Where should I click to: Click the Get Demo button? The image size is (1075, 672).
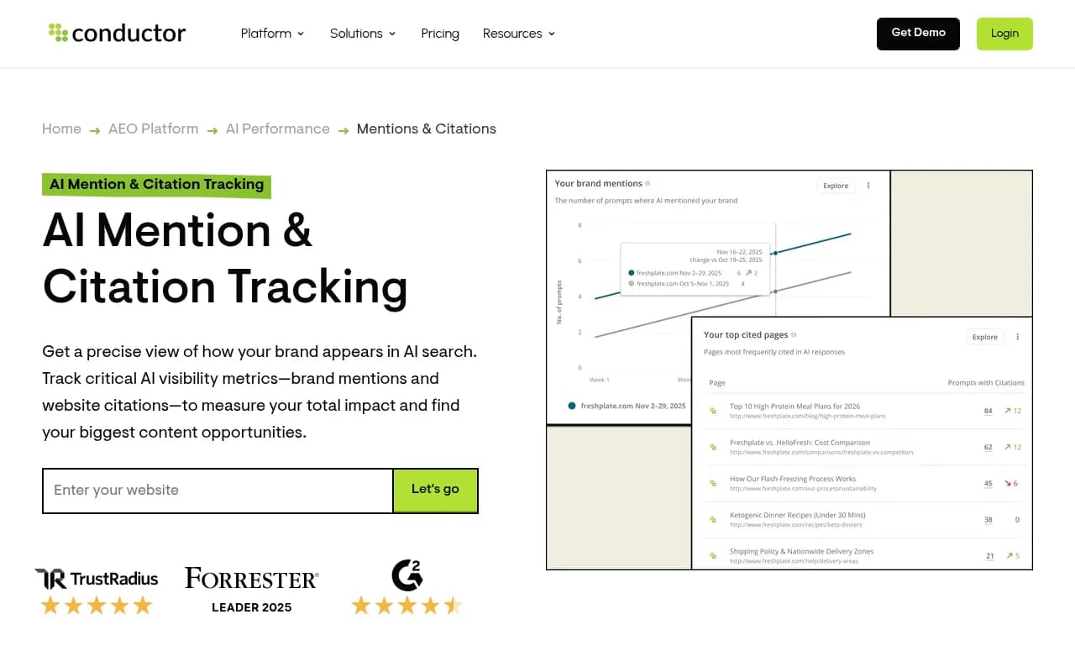pyautogui.click(x=918, y=34)
